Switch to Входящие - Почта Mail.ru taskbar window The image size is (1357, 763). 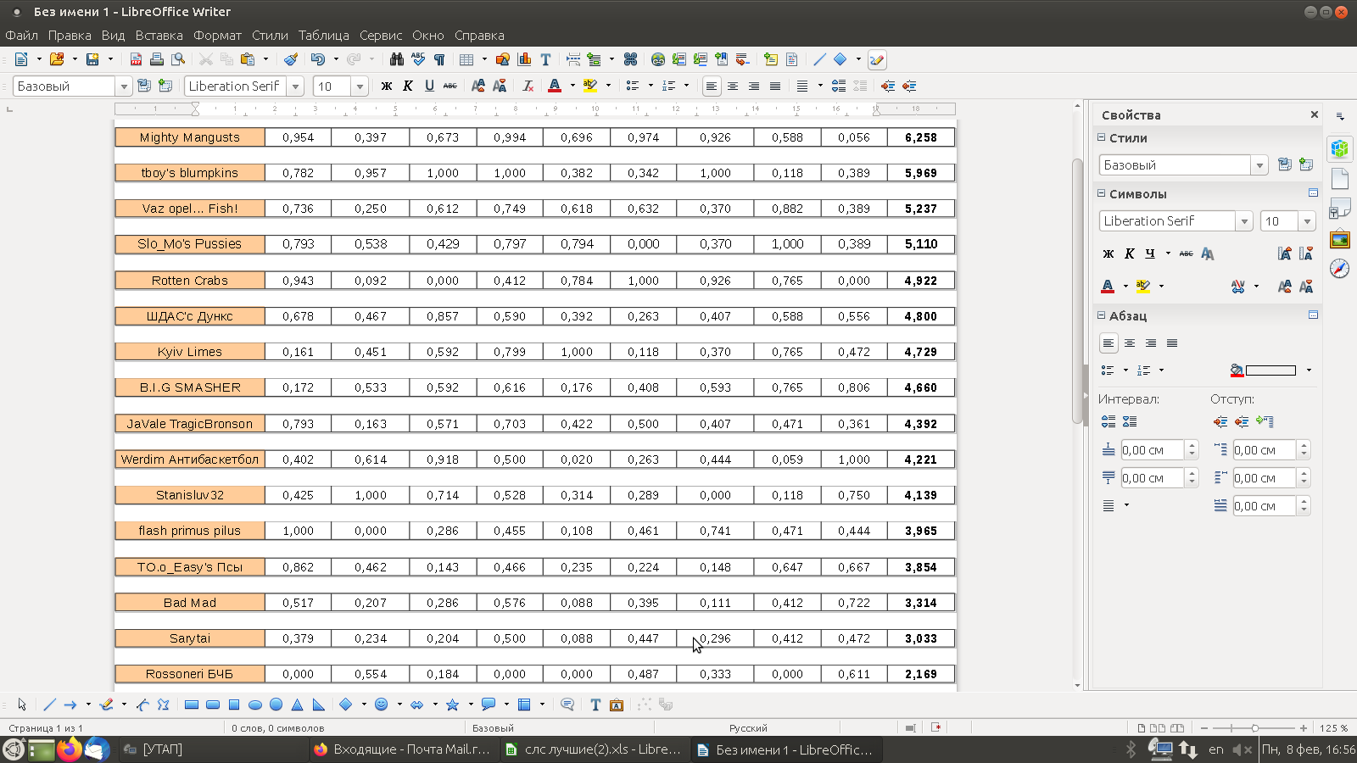pyautogui.click(x=403, y=749)
